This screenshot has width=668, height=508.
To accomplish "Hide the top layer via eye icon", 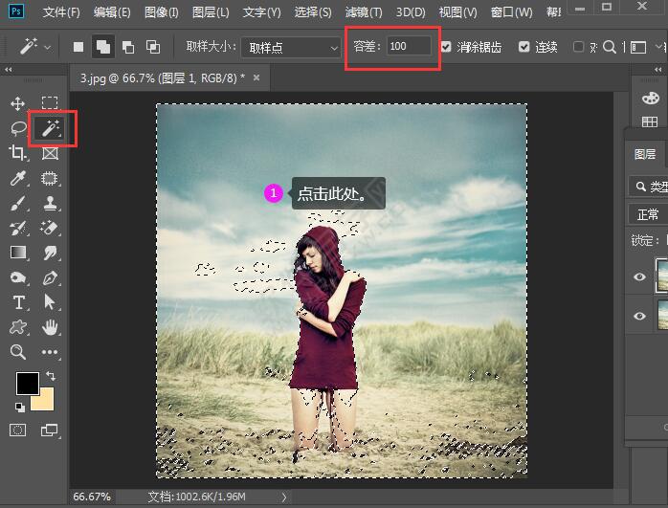I will (x=639, y=276).
